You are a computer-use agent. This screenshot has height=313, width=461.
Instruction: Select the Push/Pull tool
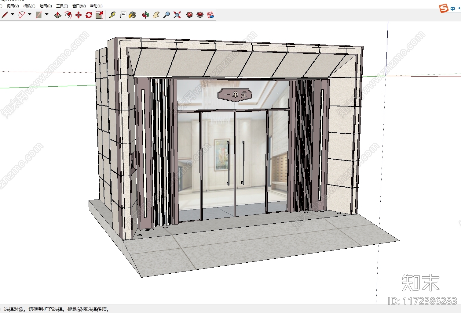[58, 15]
